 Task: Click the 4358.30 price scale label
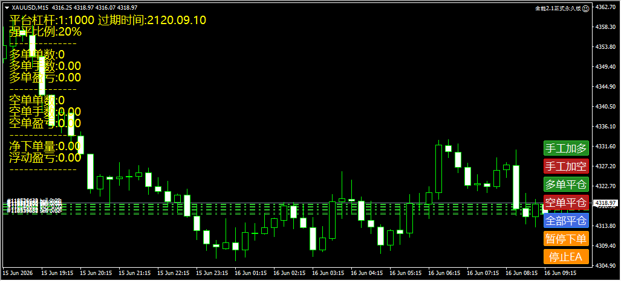pos(605,27)
